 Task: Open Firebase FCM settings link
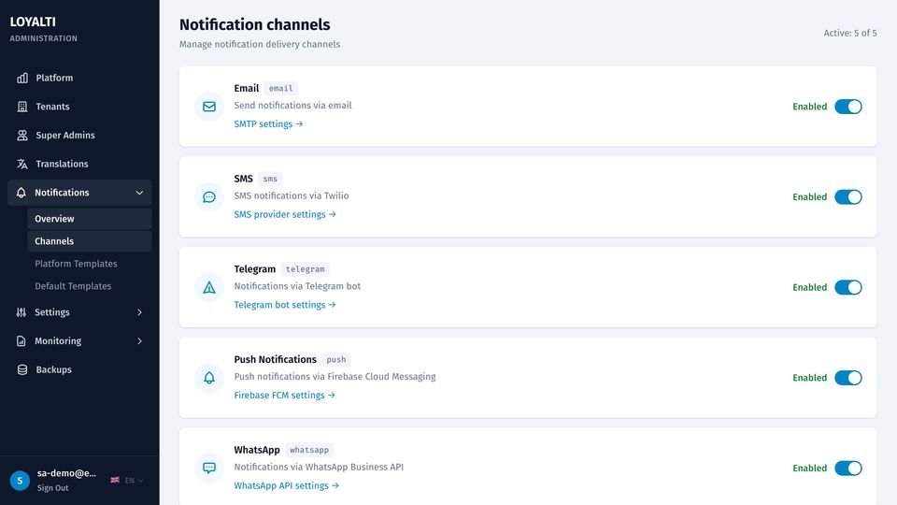284,395
